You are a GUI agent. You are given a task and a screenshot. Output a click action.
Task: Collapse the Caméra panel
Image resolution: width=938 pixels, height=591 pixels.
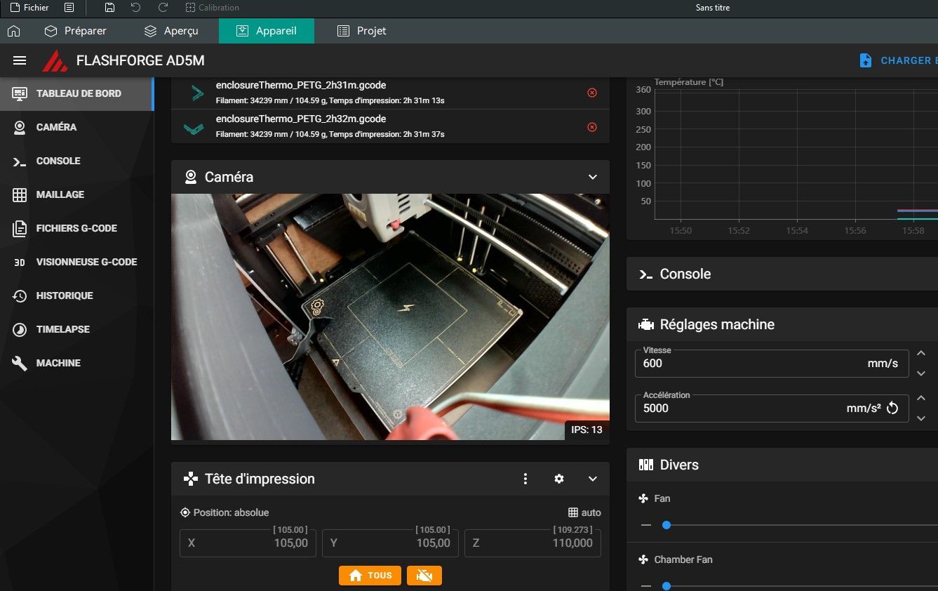pyautogui.click(x=592, y=177)
